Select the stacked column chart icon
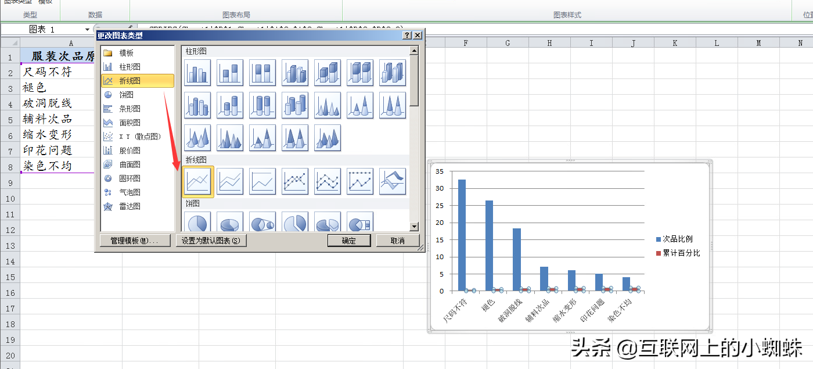This screenshot has height=369, width=813. tap(230, 73)
